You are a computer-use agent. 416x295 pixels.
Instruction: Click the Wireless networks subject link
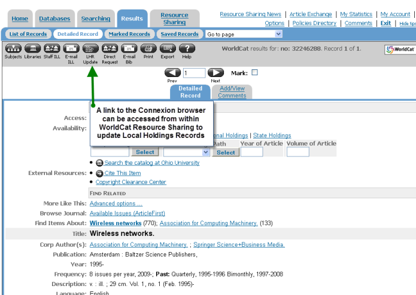coord(116,223)
